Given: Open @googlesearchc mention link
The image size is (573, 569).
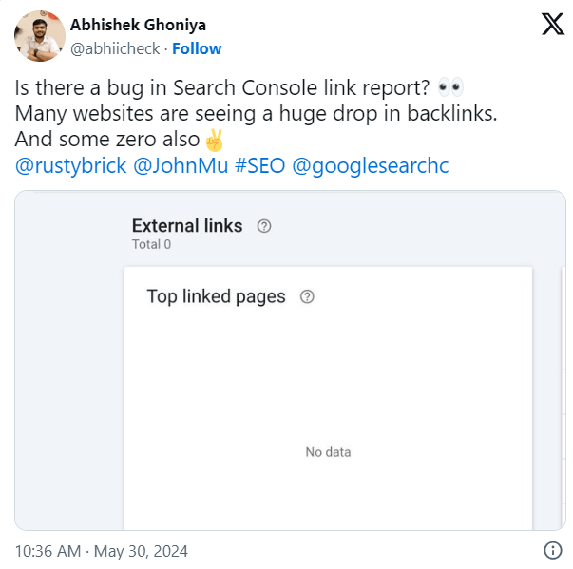Looking at the screenshot, I should point(371,165).
